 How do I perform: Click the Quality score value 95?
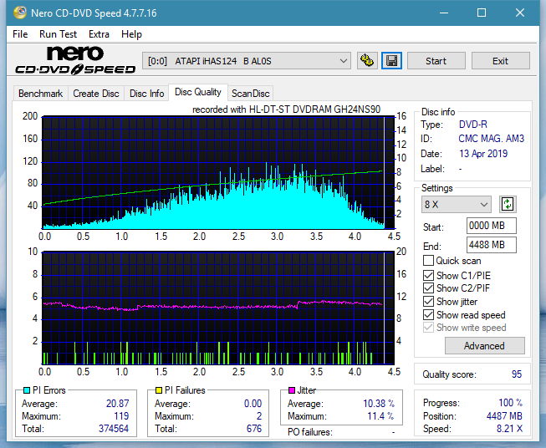point(517,374)
